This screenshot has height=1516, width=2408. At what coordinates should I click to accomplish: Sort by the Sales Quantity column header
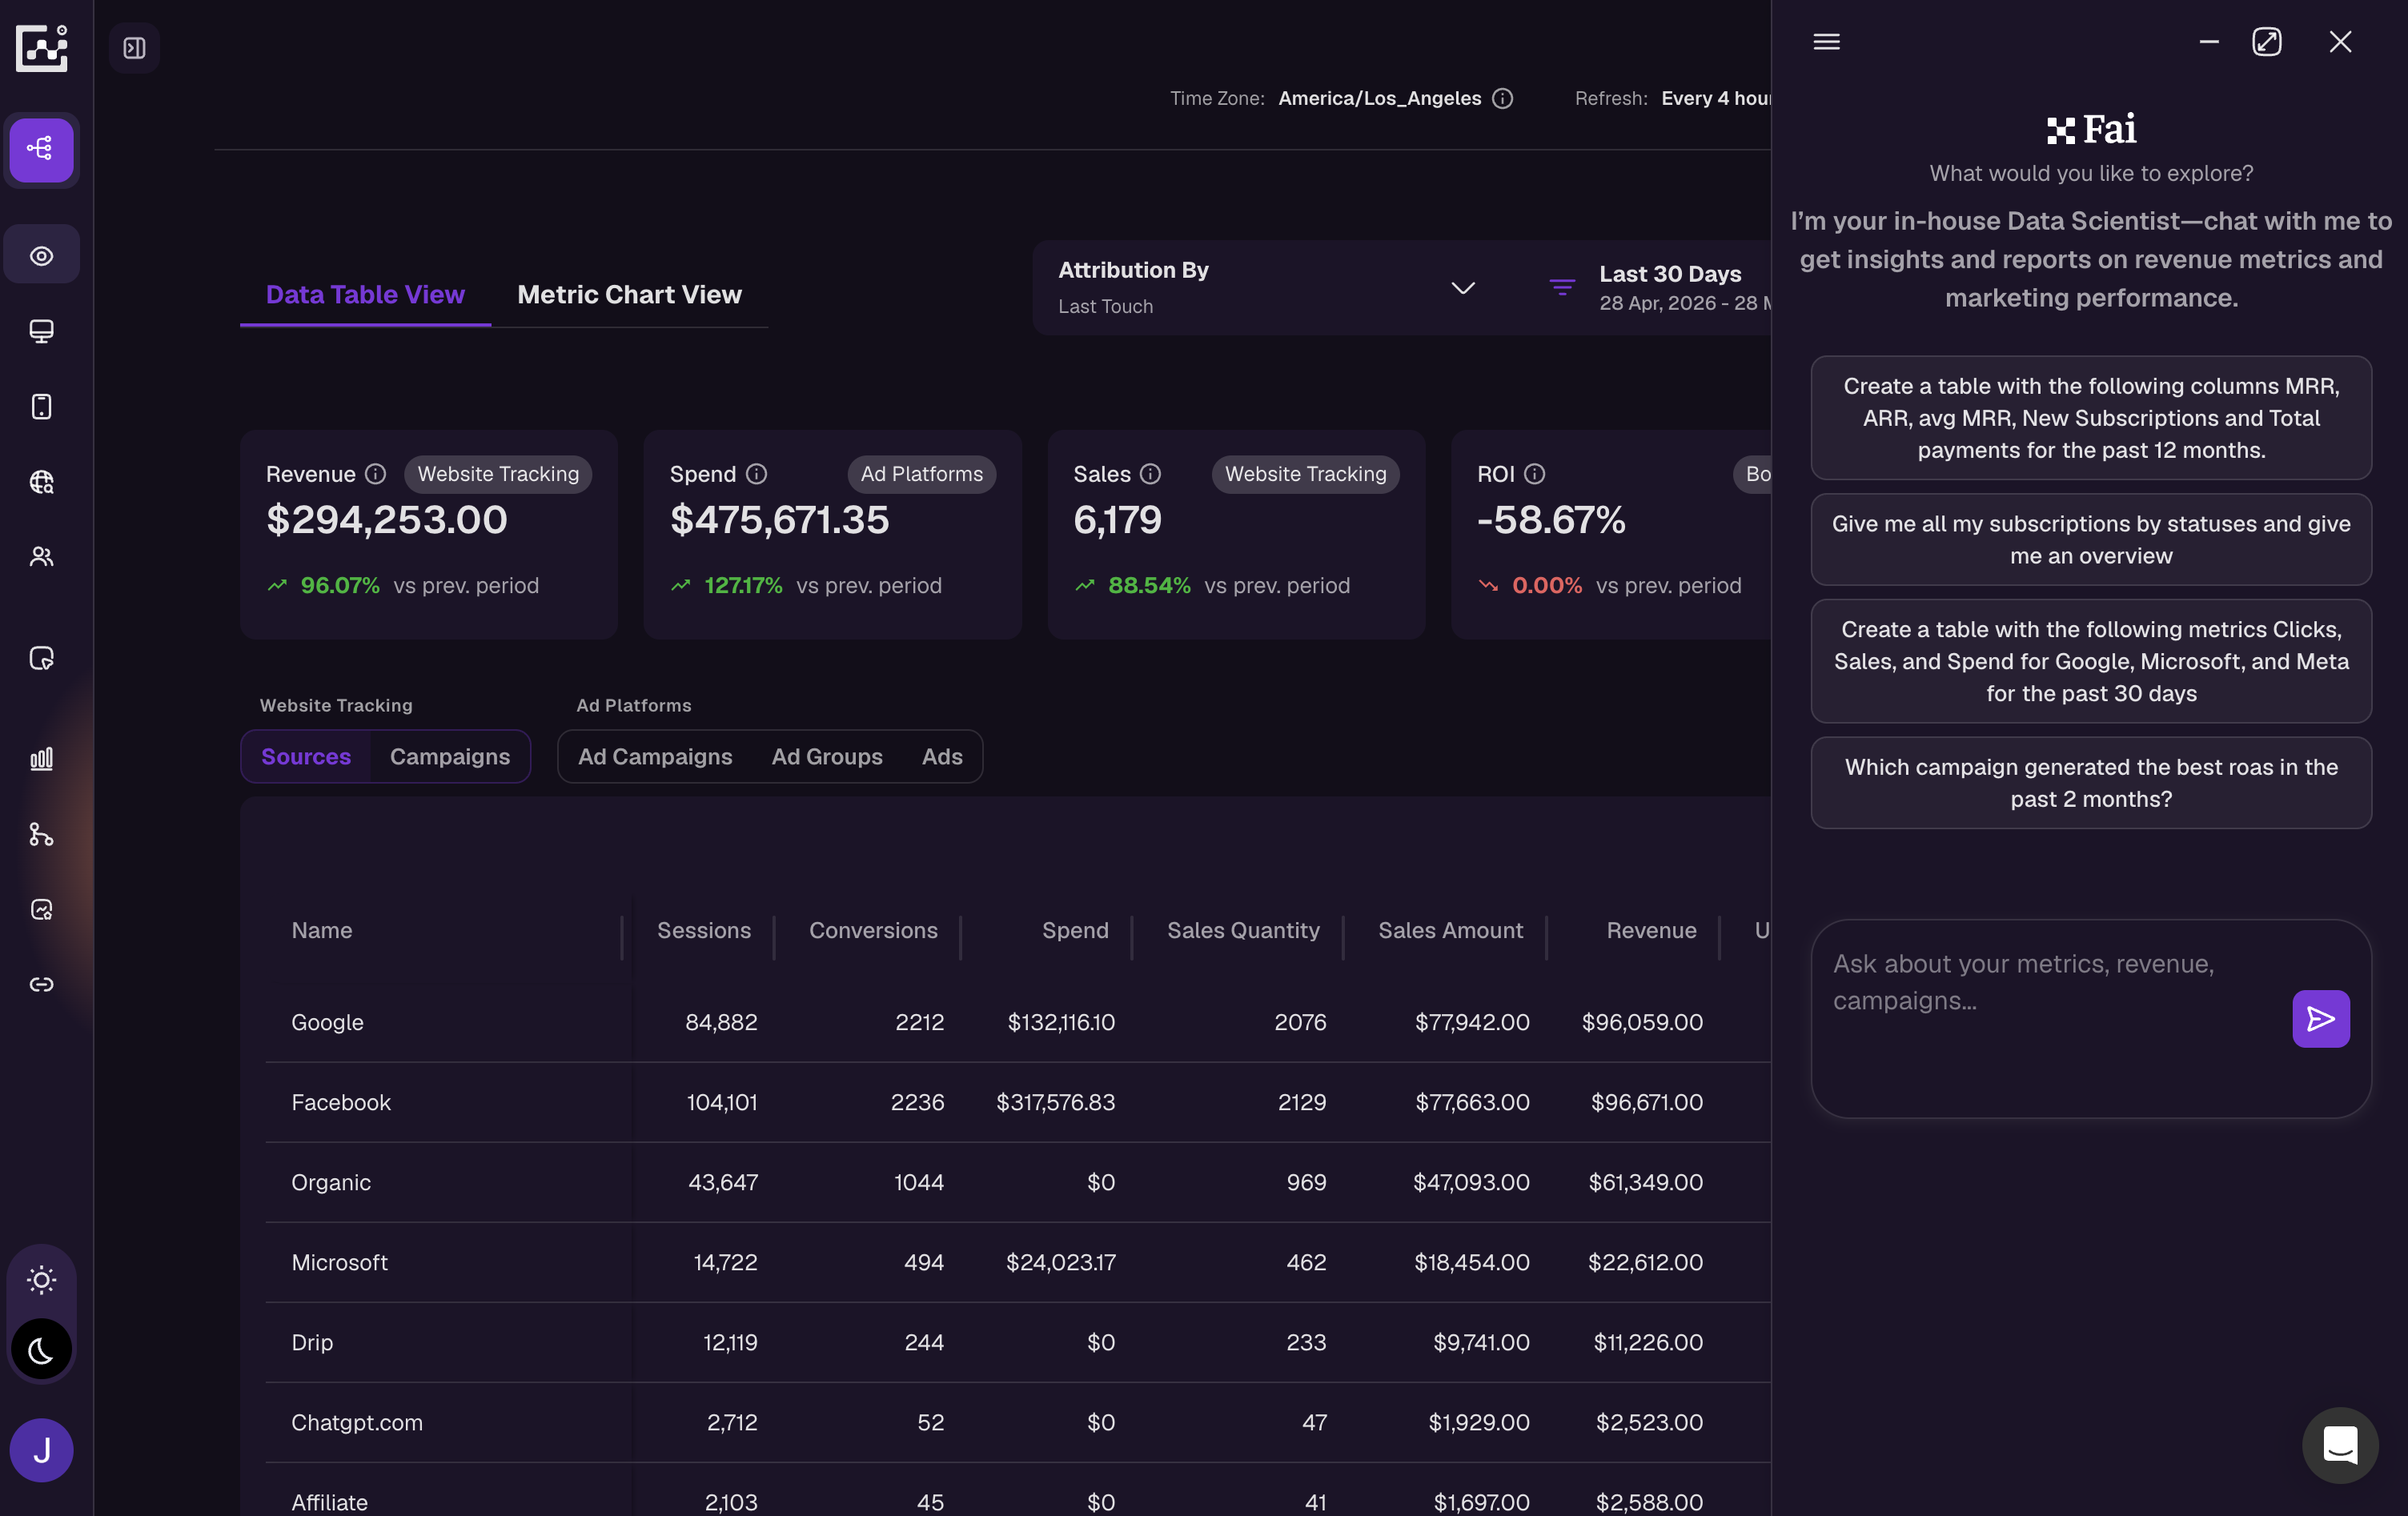1243,931
